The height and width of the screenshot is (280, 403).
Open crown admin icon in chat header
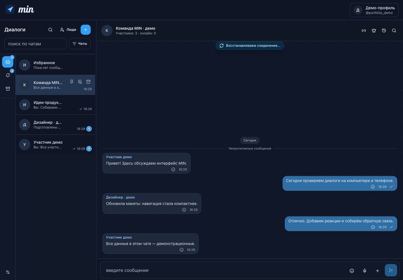tap(374, 31)
